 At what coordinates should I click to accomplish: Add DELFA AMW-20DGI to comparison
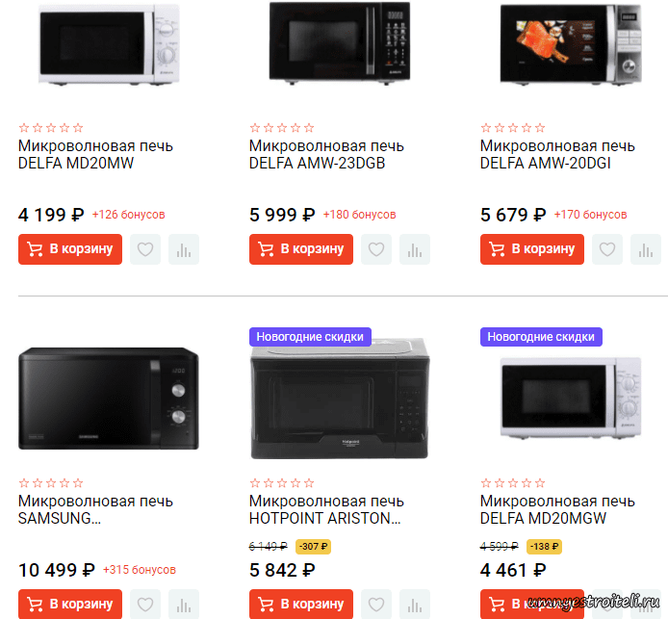click(x=645, y=249)
